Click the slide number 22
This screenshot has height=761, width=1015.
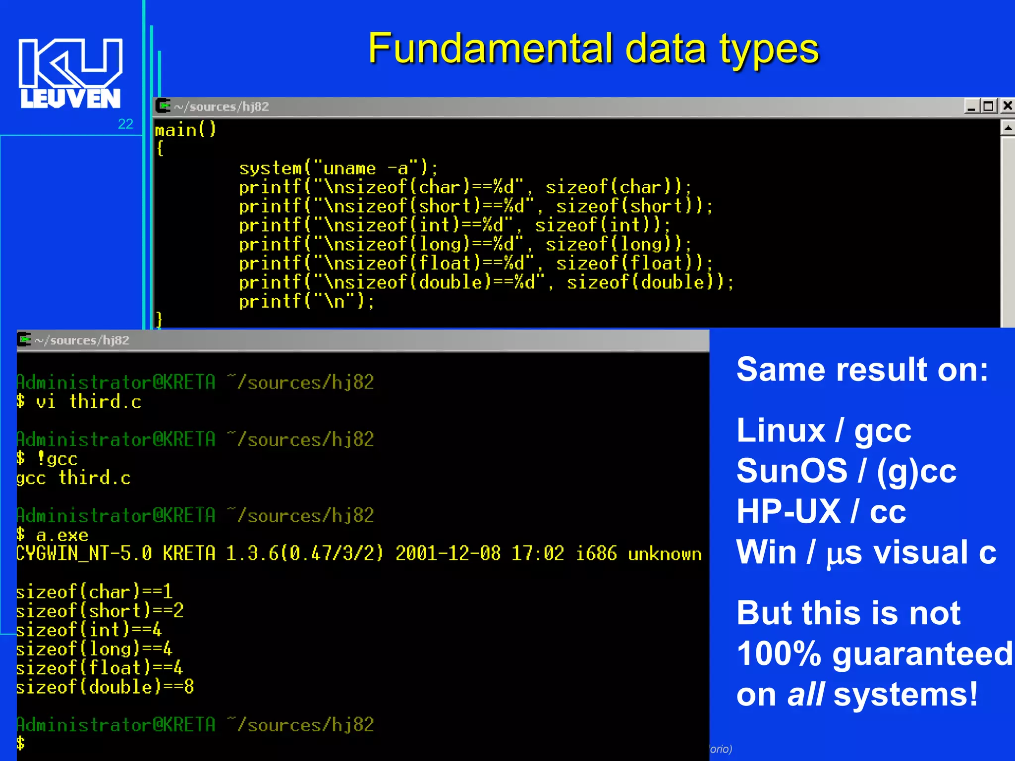click(x=125, y=124)
